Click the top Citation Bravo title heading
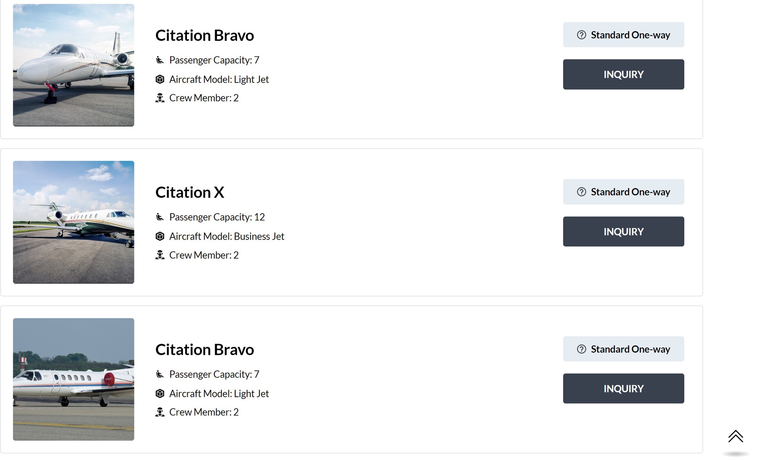 (204, 36)
